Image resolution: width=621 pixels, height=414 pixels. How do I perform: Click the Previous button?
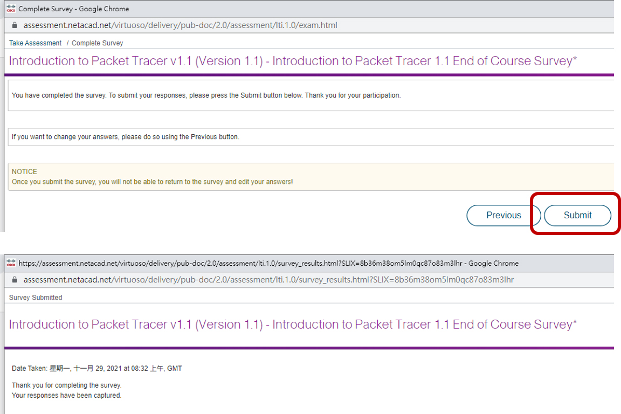[503, 215]
